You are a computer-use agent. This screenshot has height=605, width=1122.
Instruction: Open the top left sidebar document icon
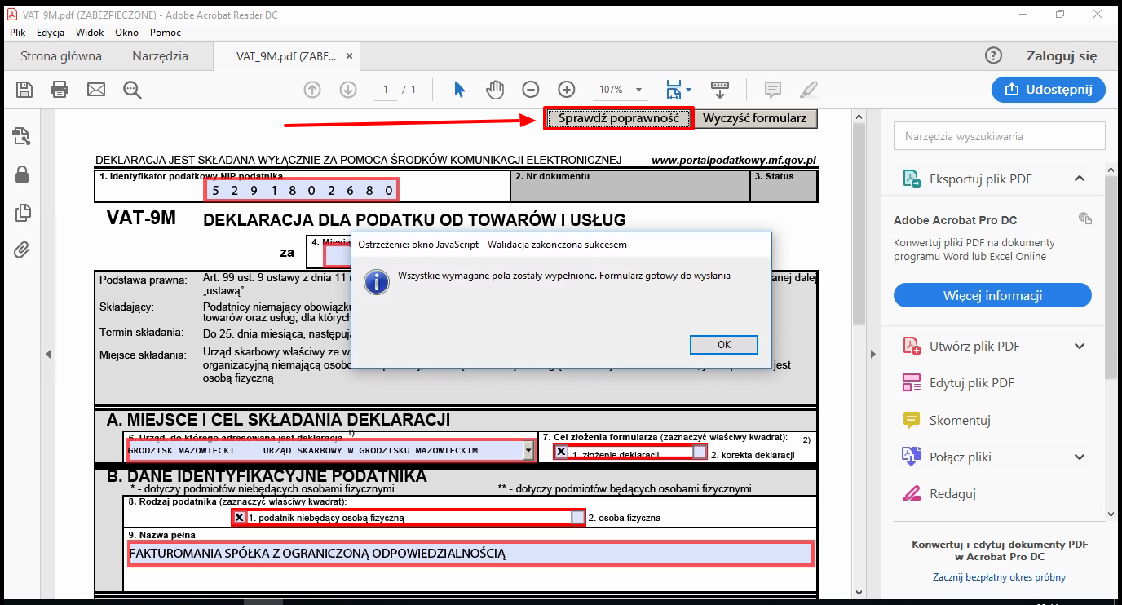[x=22, y=136]
